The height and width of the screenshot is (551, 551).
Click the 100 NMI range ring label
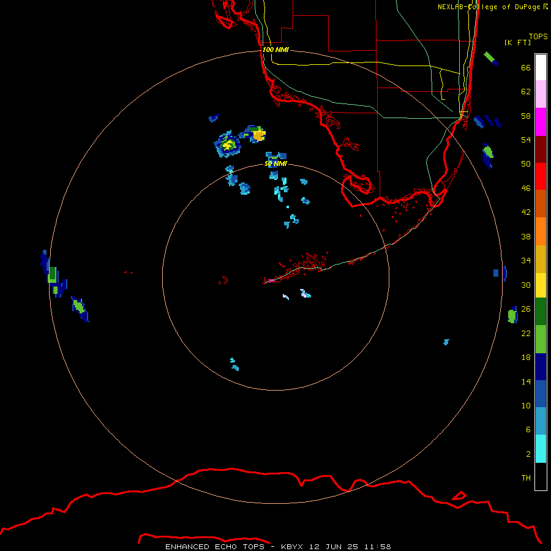[275, 50]
